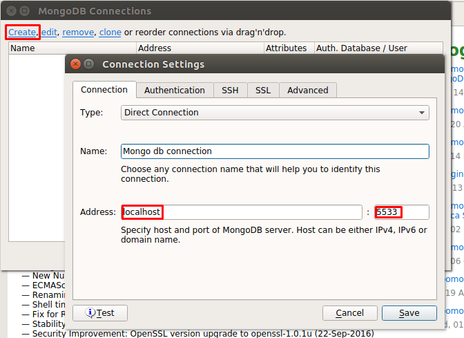Click the localhost address field
Screen dimensions: 464x338
coord(242,212)
